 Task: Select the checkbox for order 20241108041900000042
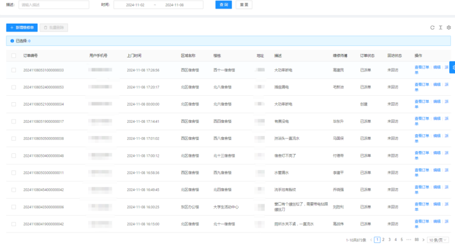[x=13, y=224]
